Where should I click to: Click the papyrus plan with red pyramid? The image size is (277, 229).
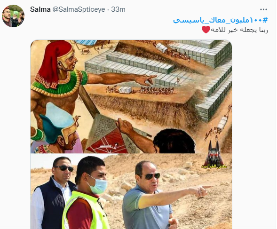(110, 135)
